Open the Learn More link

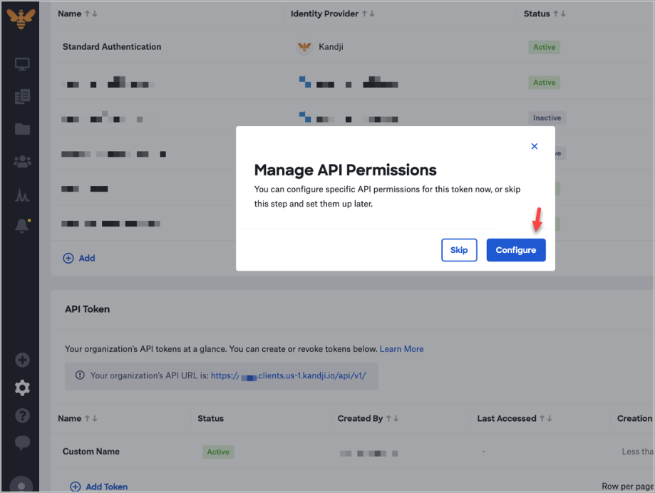point(401,349)
